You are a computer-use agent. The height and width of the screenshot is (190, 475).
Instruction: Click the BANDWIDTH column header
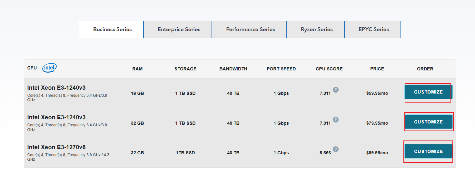(x=233, y=69)
